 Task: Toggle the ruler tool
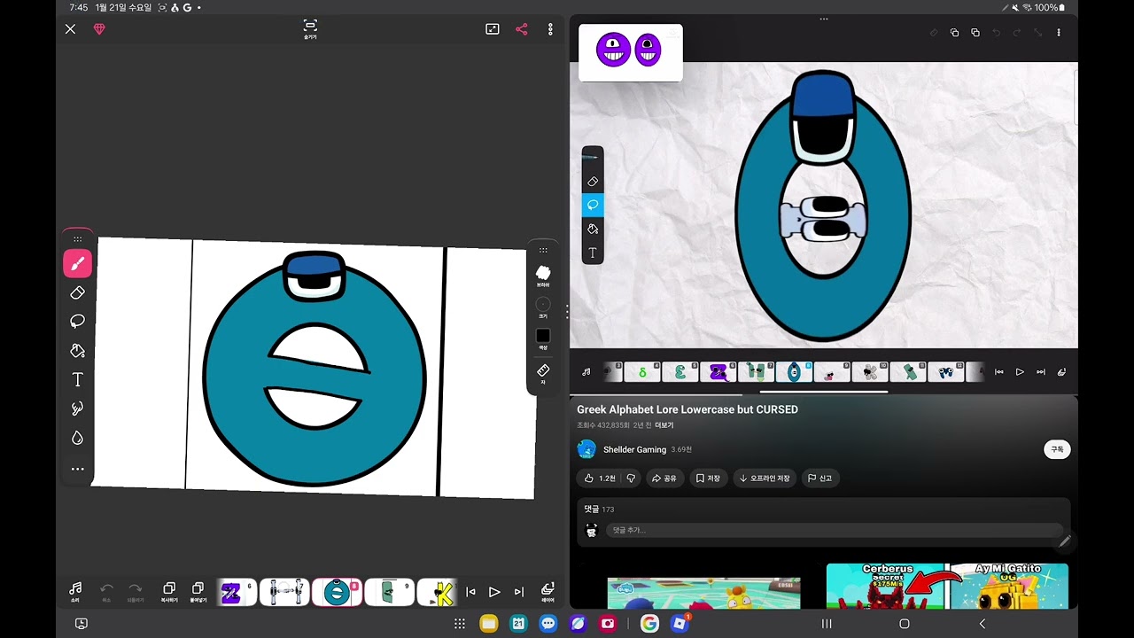(x=543, y=372)
